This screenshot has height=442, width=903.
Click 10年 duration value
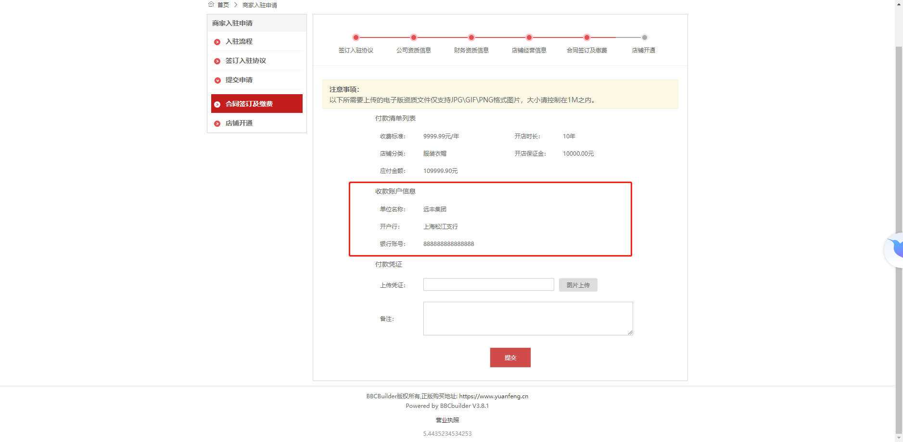pos(569,136)
